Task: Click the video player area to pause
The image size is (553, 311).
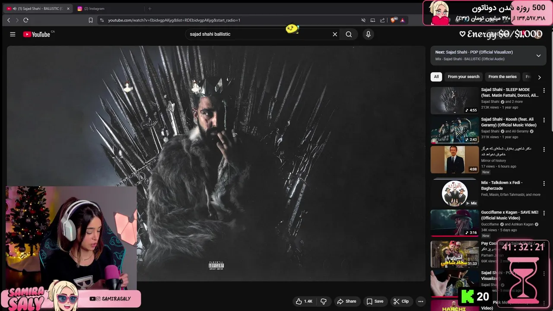Action: tap(216, 163)
